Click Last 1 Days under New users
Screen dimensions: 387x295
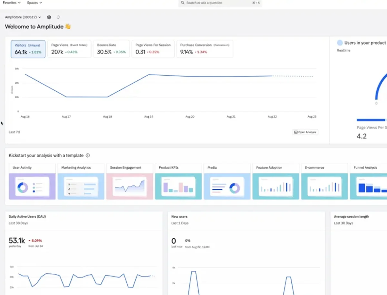(180, 223)
